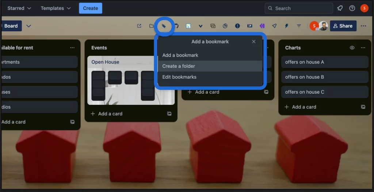Click the spreadsheet-style power-up icon
Screen dimensions: 374x192
tap(188, 26)
